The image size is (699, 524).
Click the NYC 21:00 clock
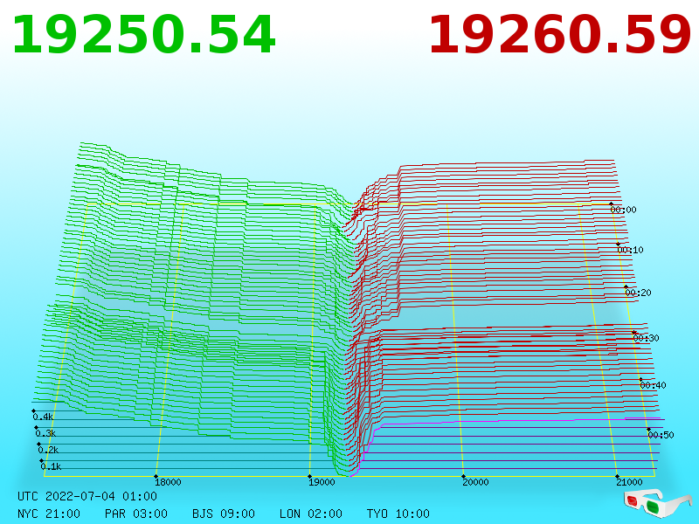(x=49, y=514)
